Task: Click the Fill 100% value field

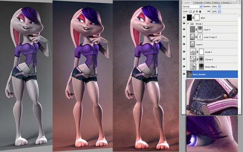Action: point(214,11)
